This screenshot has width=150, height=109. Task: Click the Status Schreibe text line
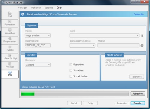(38, 87)
